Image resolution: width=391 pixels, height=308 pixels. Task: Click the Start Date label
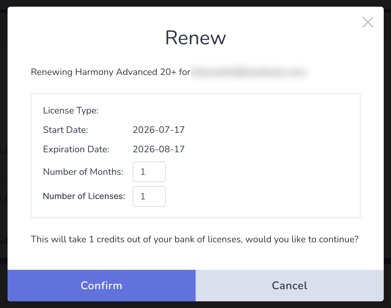[x=66, y=130]
